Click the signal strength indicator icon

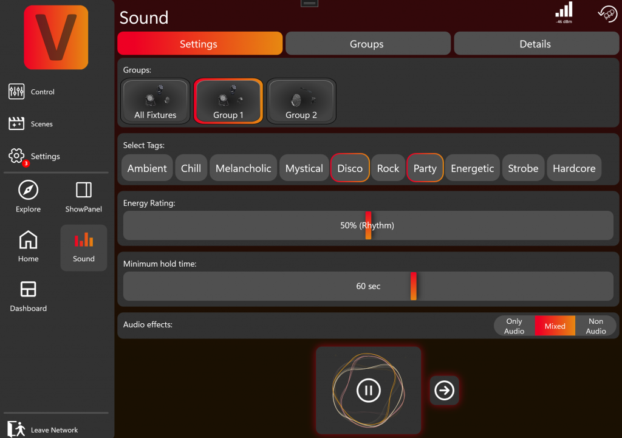tap(564, 11)
